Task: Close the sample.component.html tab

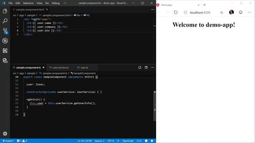Action: 47,10
